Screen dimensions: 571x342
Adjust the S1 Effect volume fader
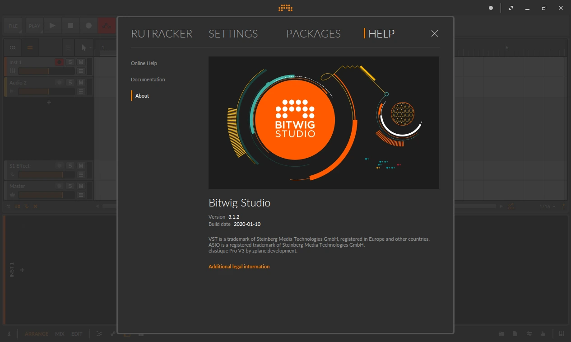click(x=46, y=174)
